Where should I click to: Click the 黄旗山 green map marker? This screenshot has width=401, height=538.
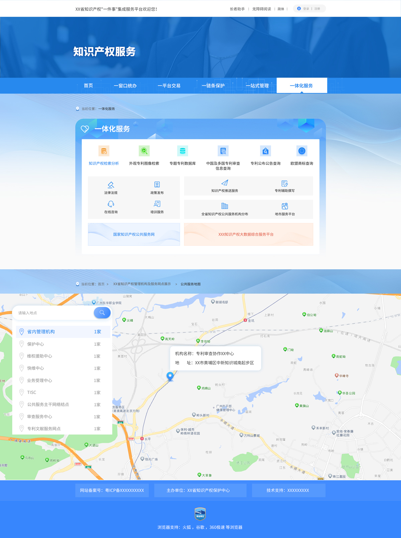pos(297,405)
